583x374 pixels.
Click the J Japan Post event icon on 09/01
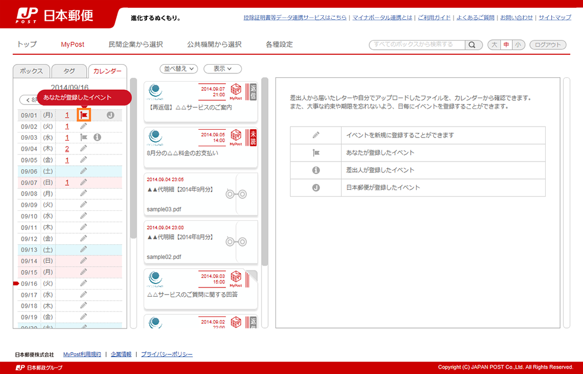(x=110, y=115)
